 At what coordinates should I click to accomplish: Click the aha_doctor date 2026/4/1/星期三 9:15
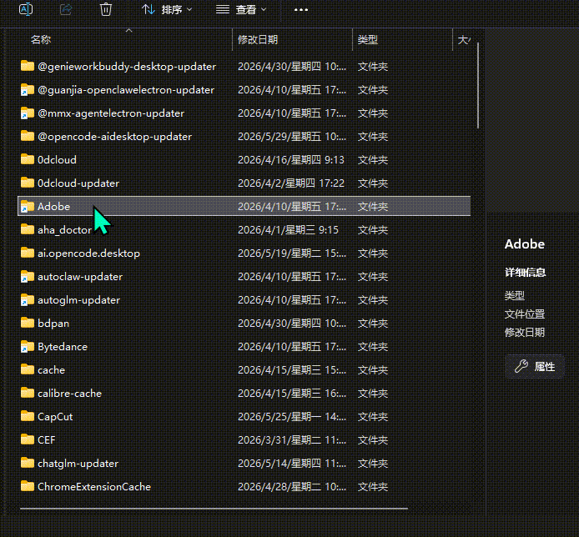coord(288,230)
